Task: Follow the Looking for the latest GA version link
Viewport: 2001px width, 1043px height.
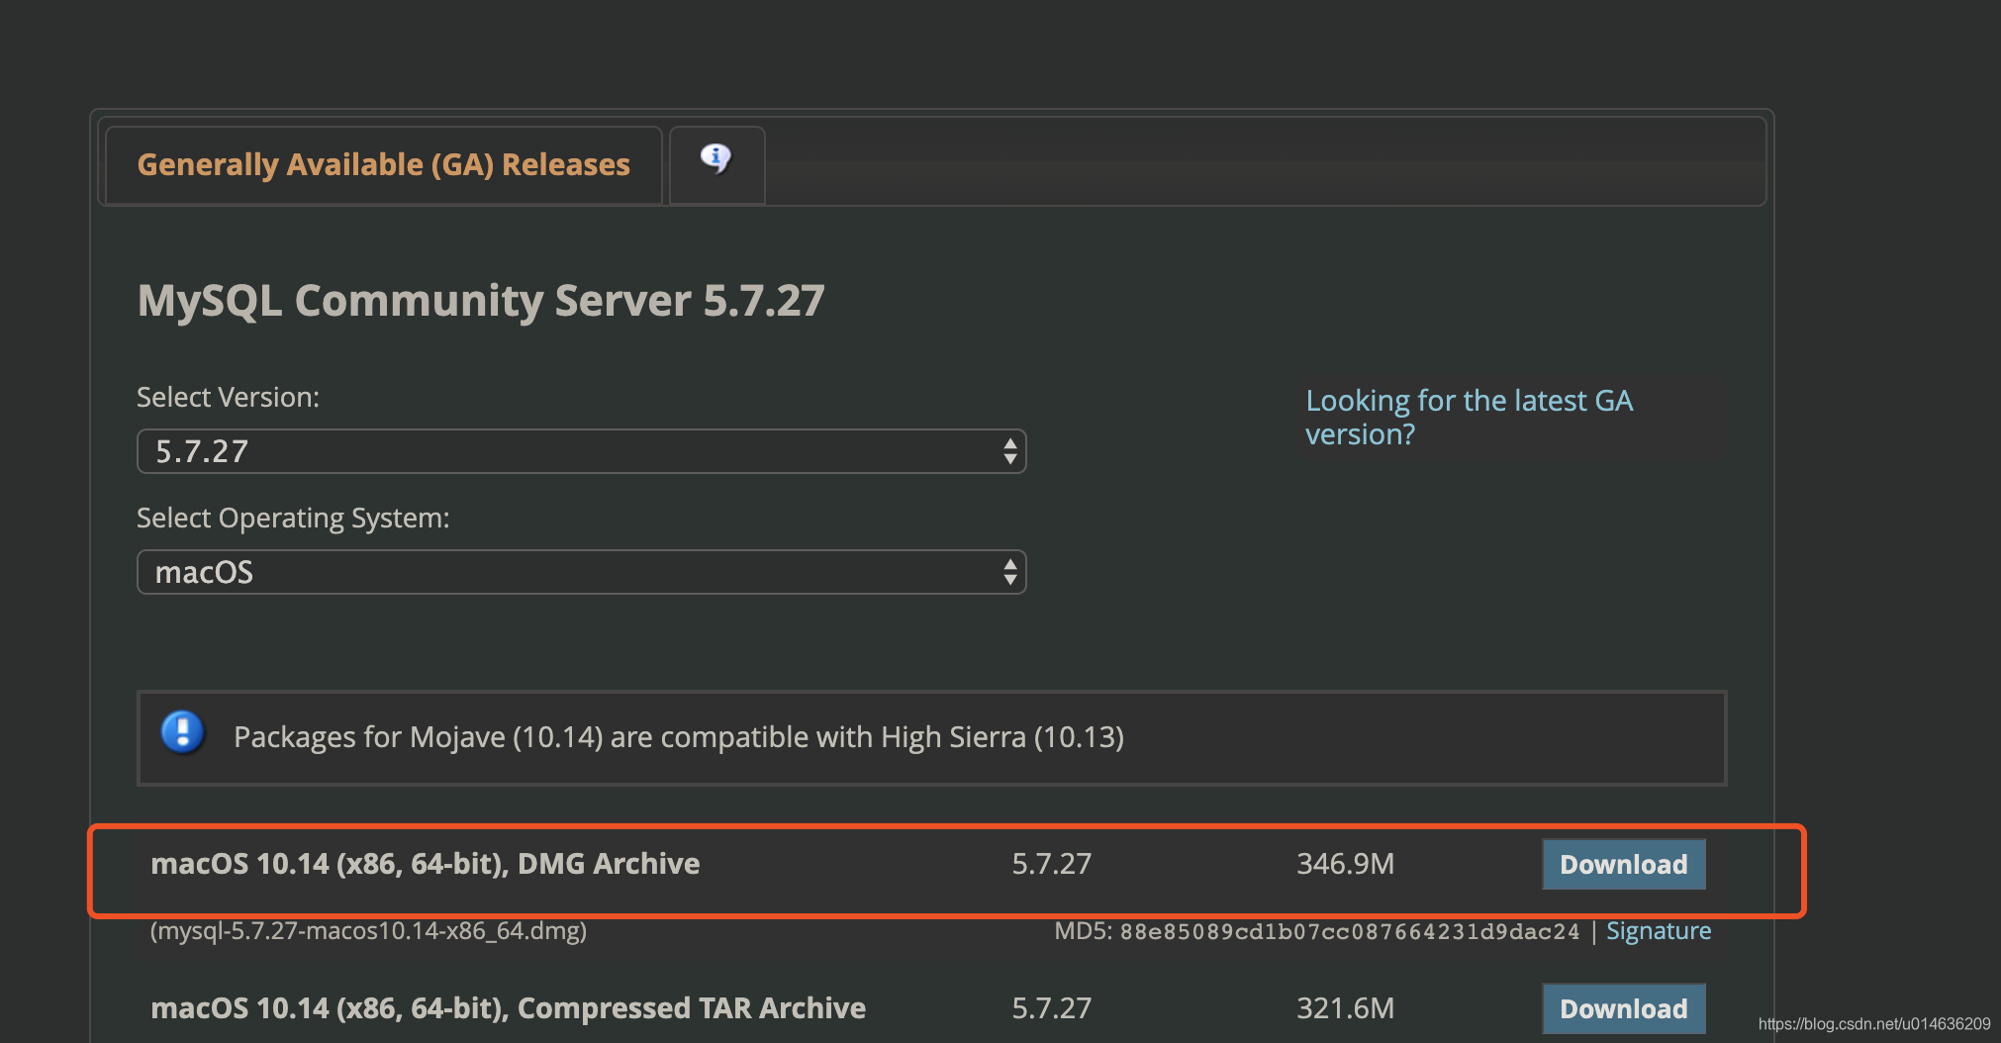Action: (1469, 417)
